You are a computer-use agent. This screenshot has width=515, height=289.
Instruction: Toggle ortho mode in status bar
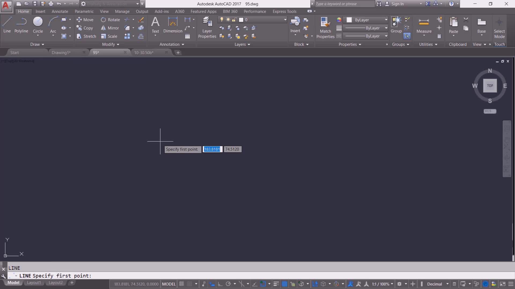pos(220,284)
